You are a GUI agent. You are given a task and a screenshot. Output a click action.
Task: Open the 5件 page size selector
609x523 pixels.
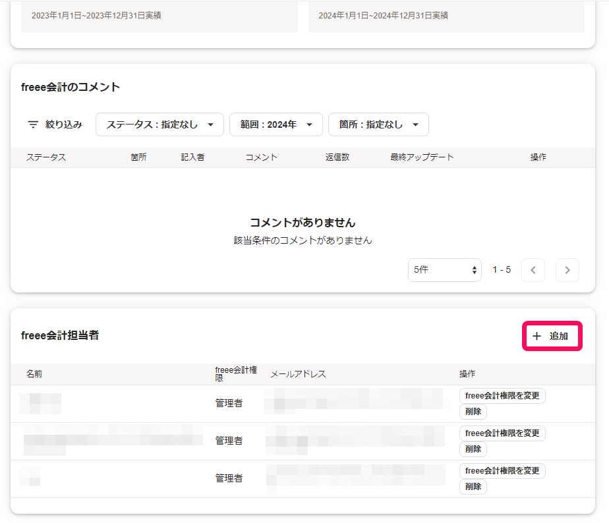[445, 270]
